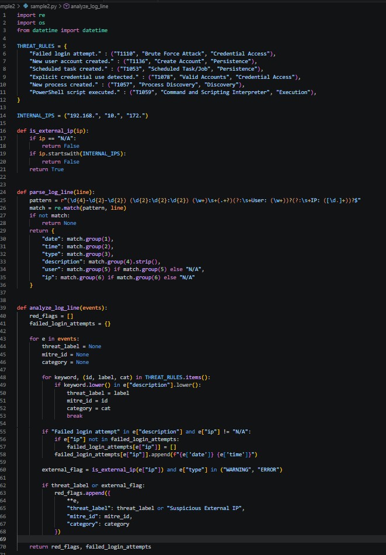
Task: Click 'external_flag = is_external_ip' on line 60
Action: 89,470
